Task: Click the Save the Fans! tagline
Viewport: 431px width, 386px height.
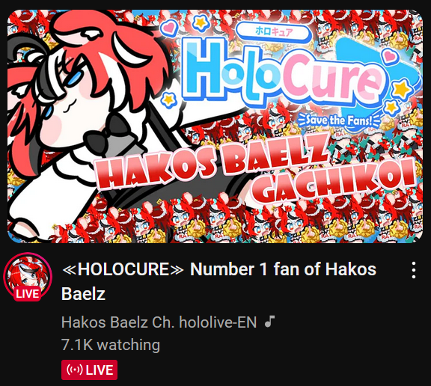Action: (339, 120)
